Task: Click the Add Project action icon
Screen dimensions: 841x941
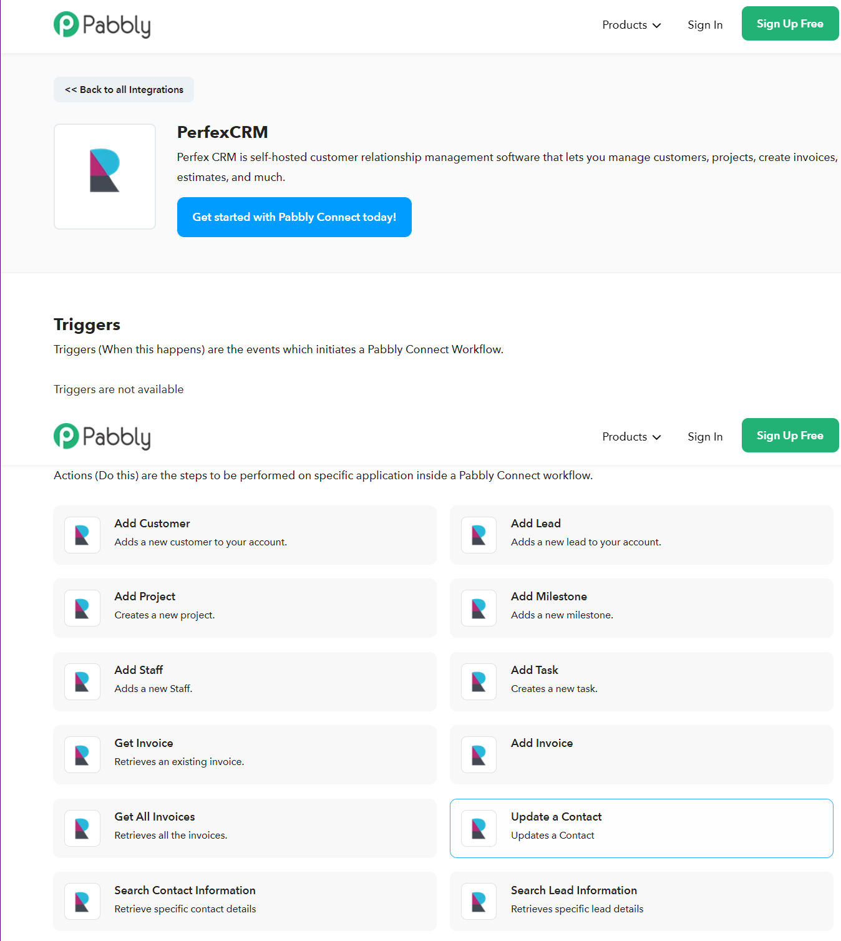Action: coord(82,608)
